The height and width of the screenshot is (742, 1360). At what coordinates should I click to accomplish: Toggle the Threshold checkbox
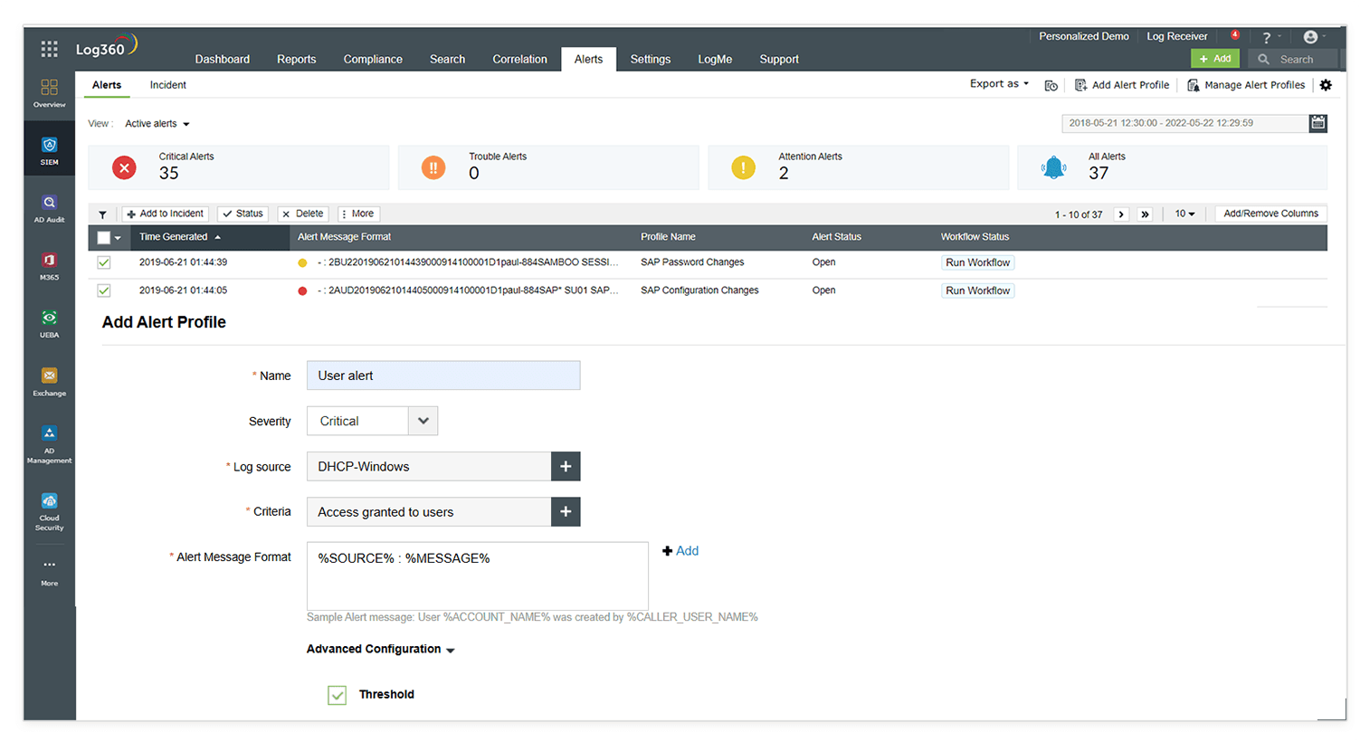pos(337,695)
